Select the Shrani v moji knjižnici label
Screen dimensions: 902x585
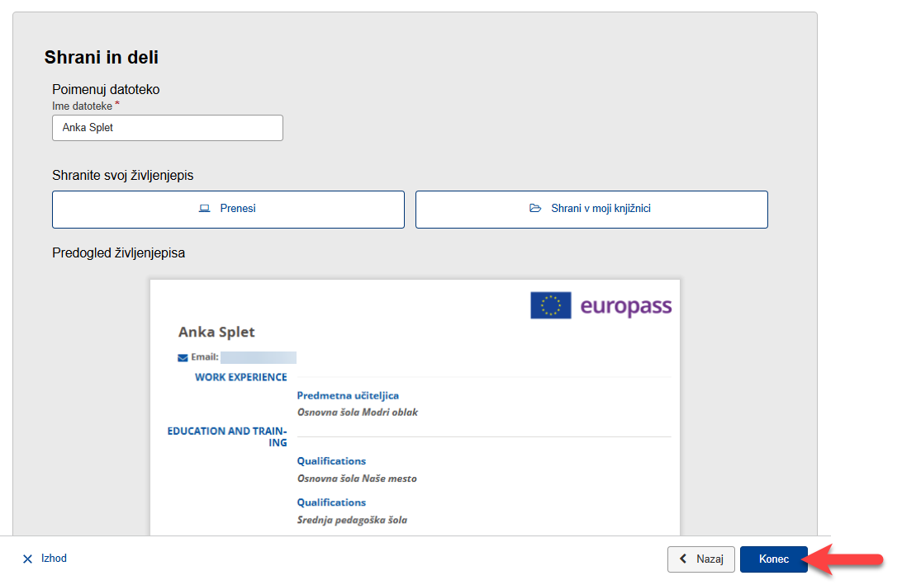coord(601,209)
